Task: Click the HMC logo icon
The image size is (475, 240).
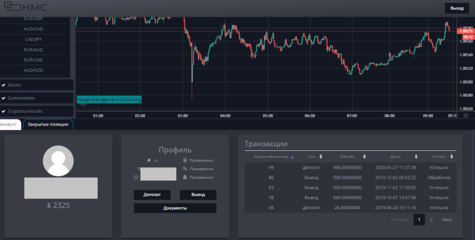Action: [13, 6]
